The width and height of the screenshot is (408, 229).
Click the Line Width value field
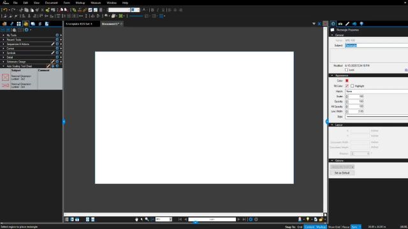pos(356,111)
